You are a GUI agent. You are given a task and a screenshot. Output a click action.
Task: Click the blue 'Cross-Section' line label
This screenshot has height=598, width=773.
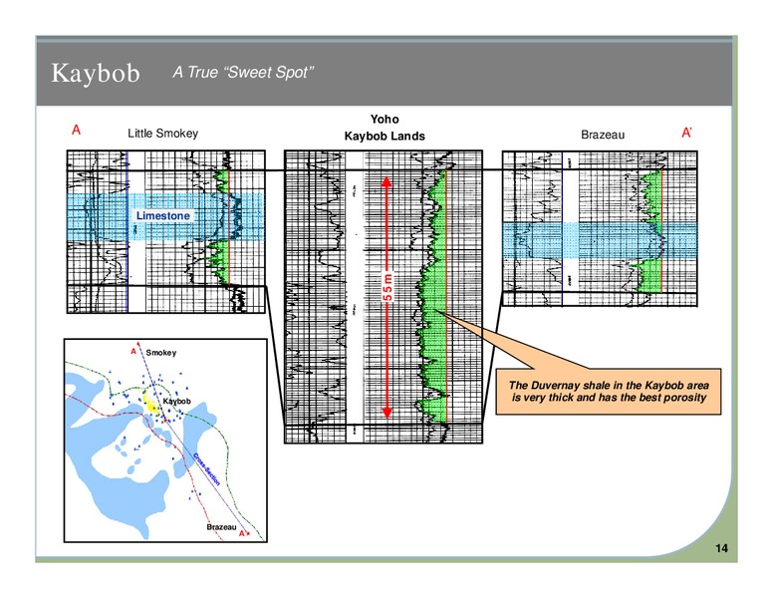point(206,469)
